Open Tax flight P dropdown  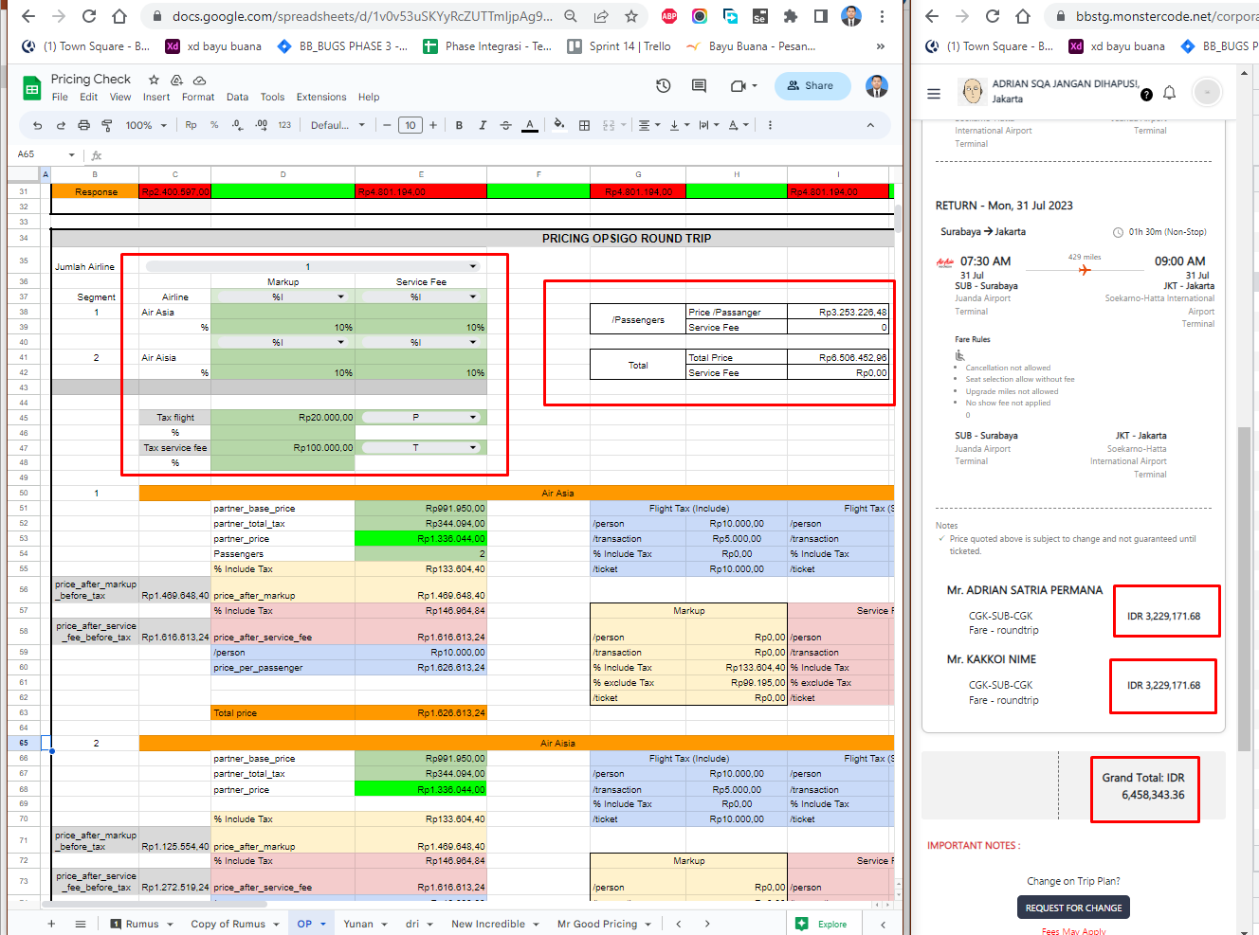pos(421,417)
